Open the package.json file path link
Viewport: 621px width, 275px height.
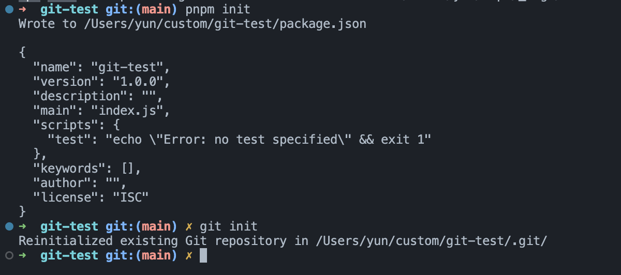click(225, 24)
